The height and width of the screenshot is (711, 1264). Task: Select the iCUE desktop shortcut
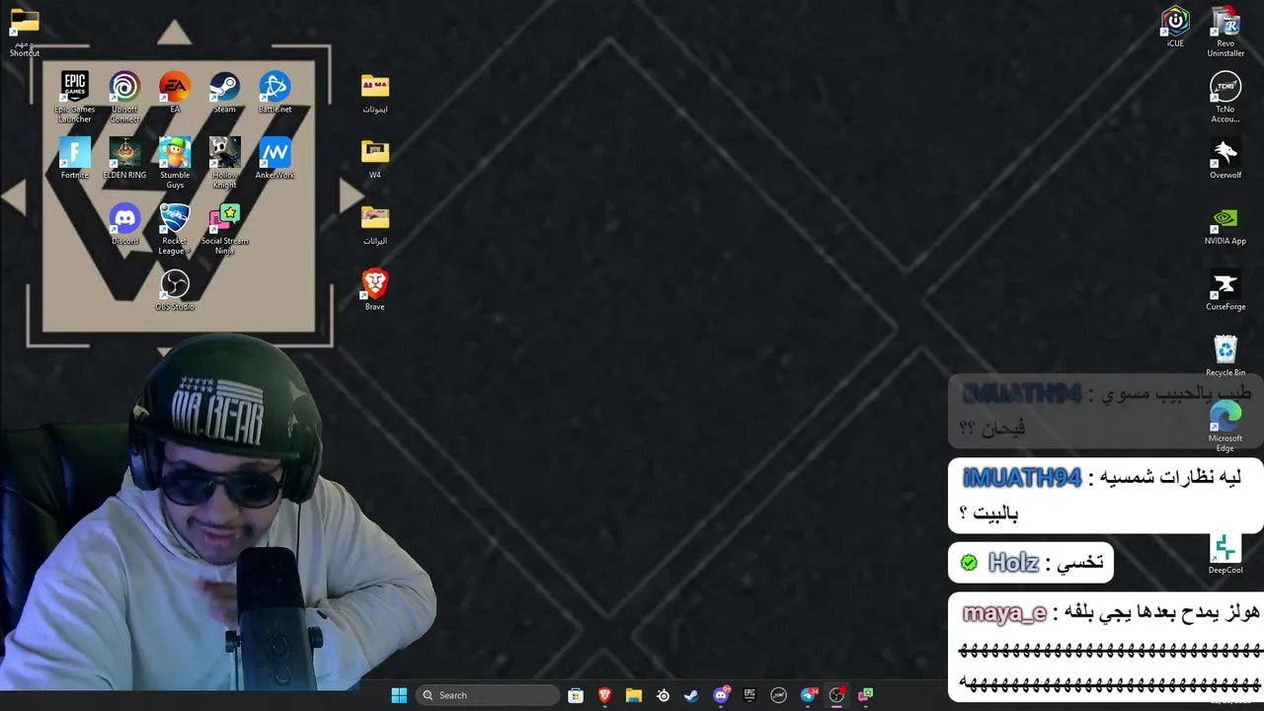pos(1175,27)
